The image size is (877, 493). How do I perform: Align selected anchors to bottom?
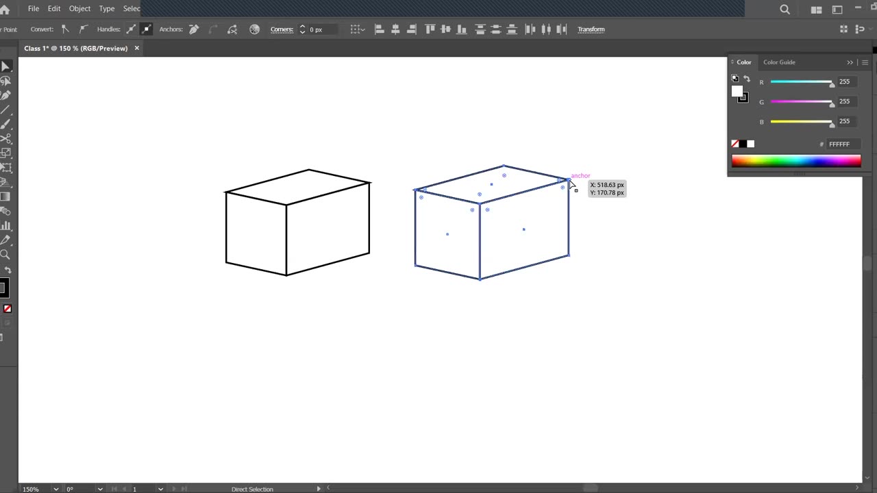tap(462, 29)
